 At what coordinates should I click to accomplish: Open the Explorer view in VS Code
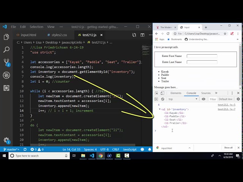[6, 37]
